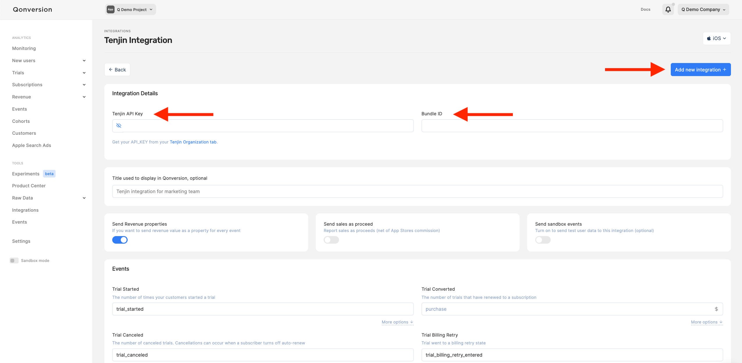The image size is (742, 363).
Task: Click the dollar sign icon in purchase field
Action: [716, 309]
